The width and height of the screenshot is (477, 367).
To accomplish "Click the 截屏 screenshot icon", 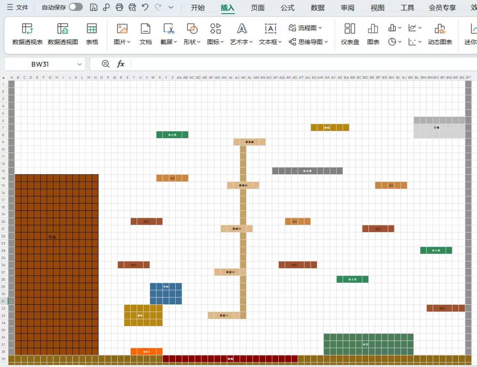I will pos(169,29).
